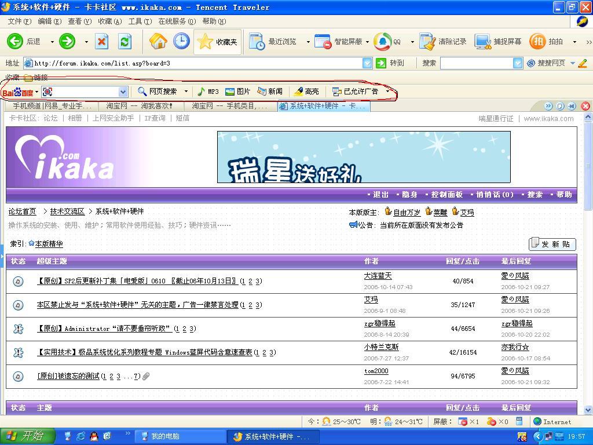Expand the 已允许广告 dropdown arrow
593x445 pixels.
[x=387, y=91]
